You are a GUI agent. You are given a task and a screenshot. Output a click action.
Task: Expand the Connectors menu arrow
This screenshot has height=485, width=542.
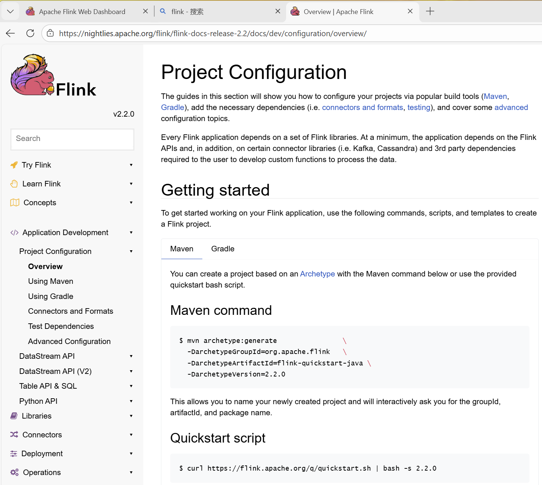131,435
